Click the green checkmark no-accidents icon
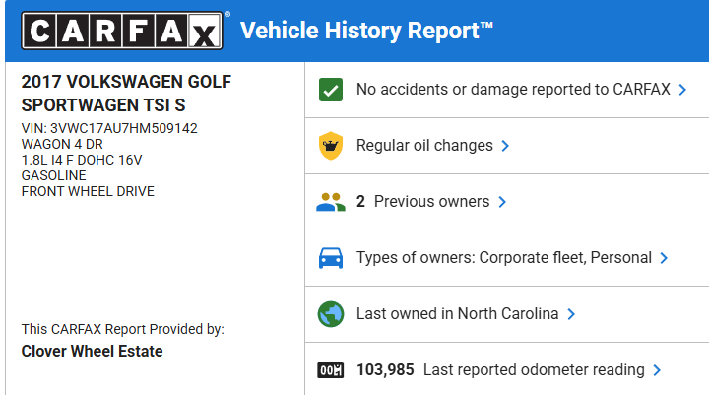This screenshot has height=395, width=709. click(x=331, y=90)
